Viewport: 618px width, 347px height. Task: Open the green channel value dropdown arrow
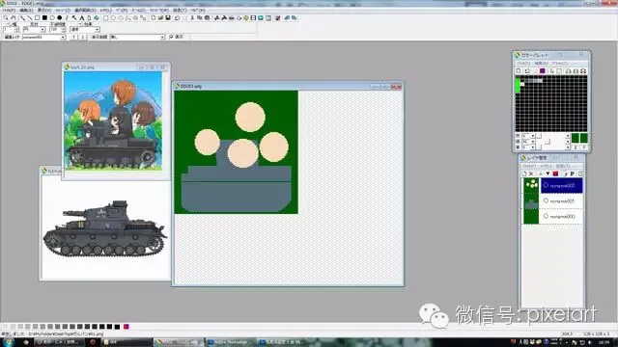coord(532,142)
